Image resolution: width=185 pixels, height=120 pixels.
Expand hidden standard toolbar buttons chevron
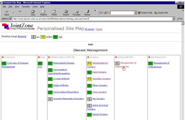point(95,11)
